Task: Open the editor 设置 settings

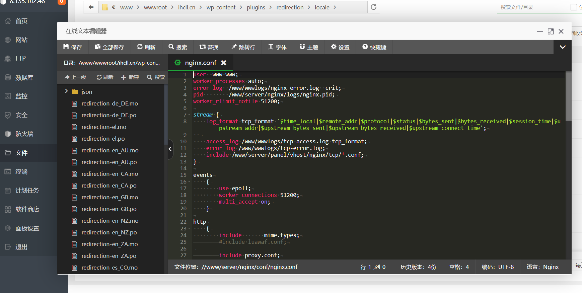Action: [340, 47]
